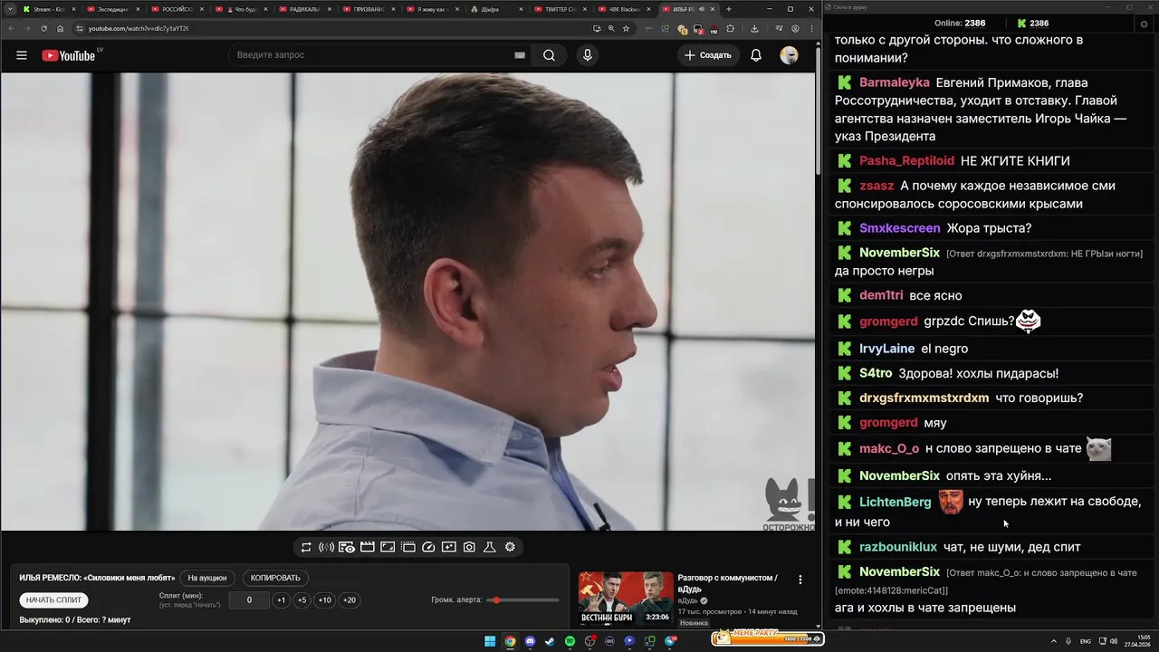
Task: Open the on-screen keyboard in search box
Action: pos(520,55)
